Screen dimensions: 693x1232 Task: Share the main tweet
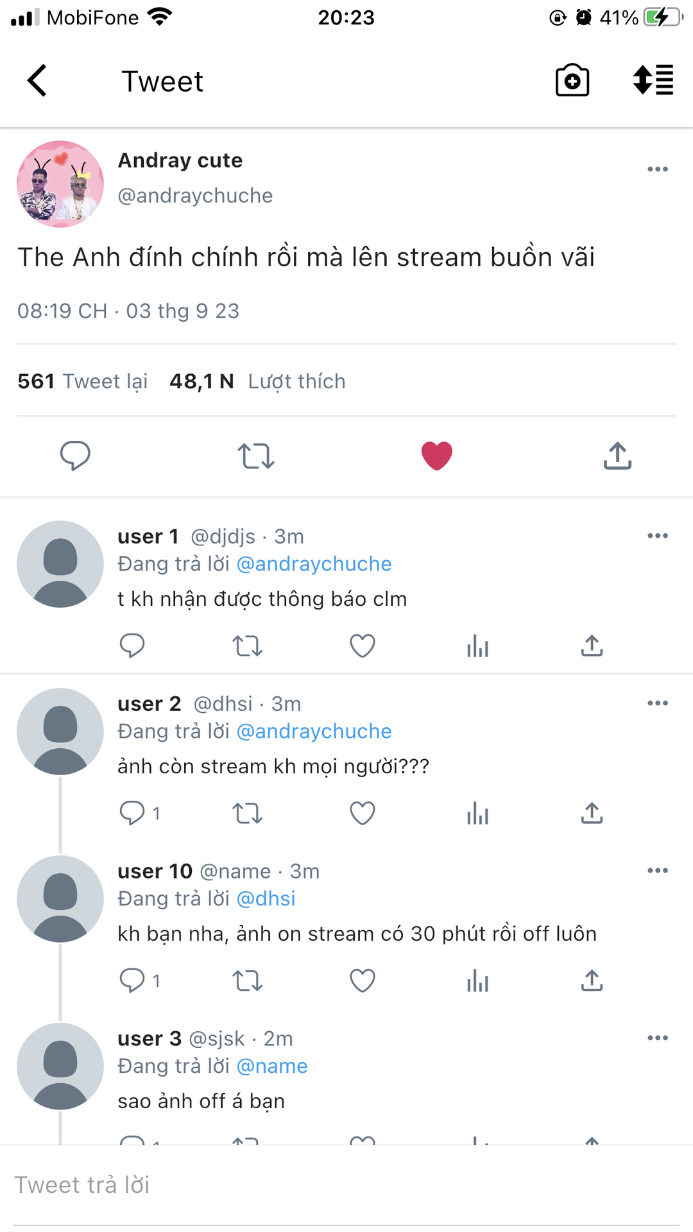[617, 456]
